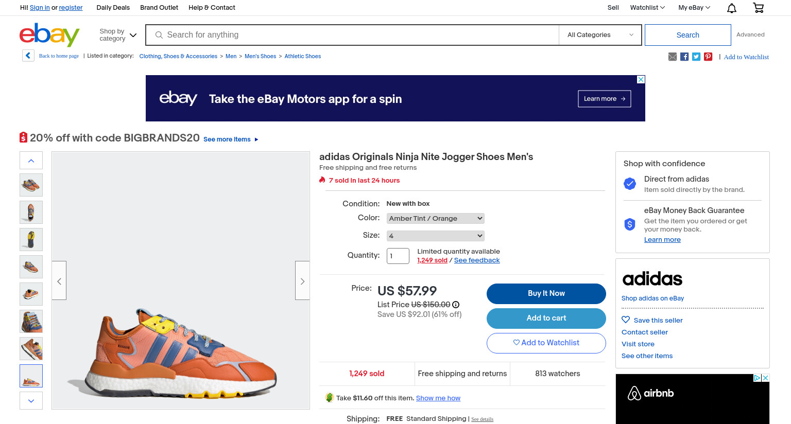Viewport: 791px width, 424px height.
Task: Expand the My eBay dropdown
Action: (694, 8)
